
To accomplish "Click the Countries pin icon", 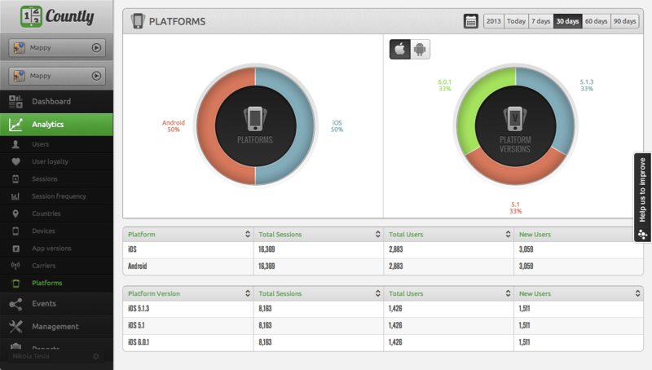I will pyautogui.click(x=15, y=214).
